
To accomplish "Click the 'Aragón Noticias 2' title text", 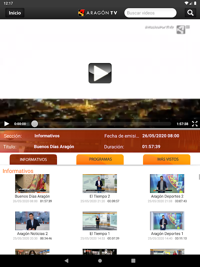I will [x=32, y=234].
